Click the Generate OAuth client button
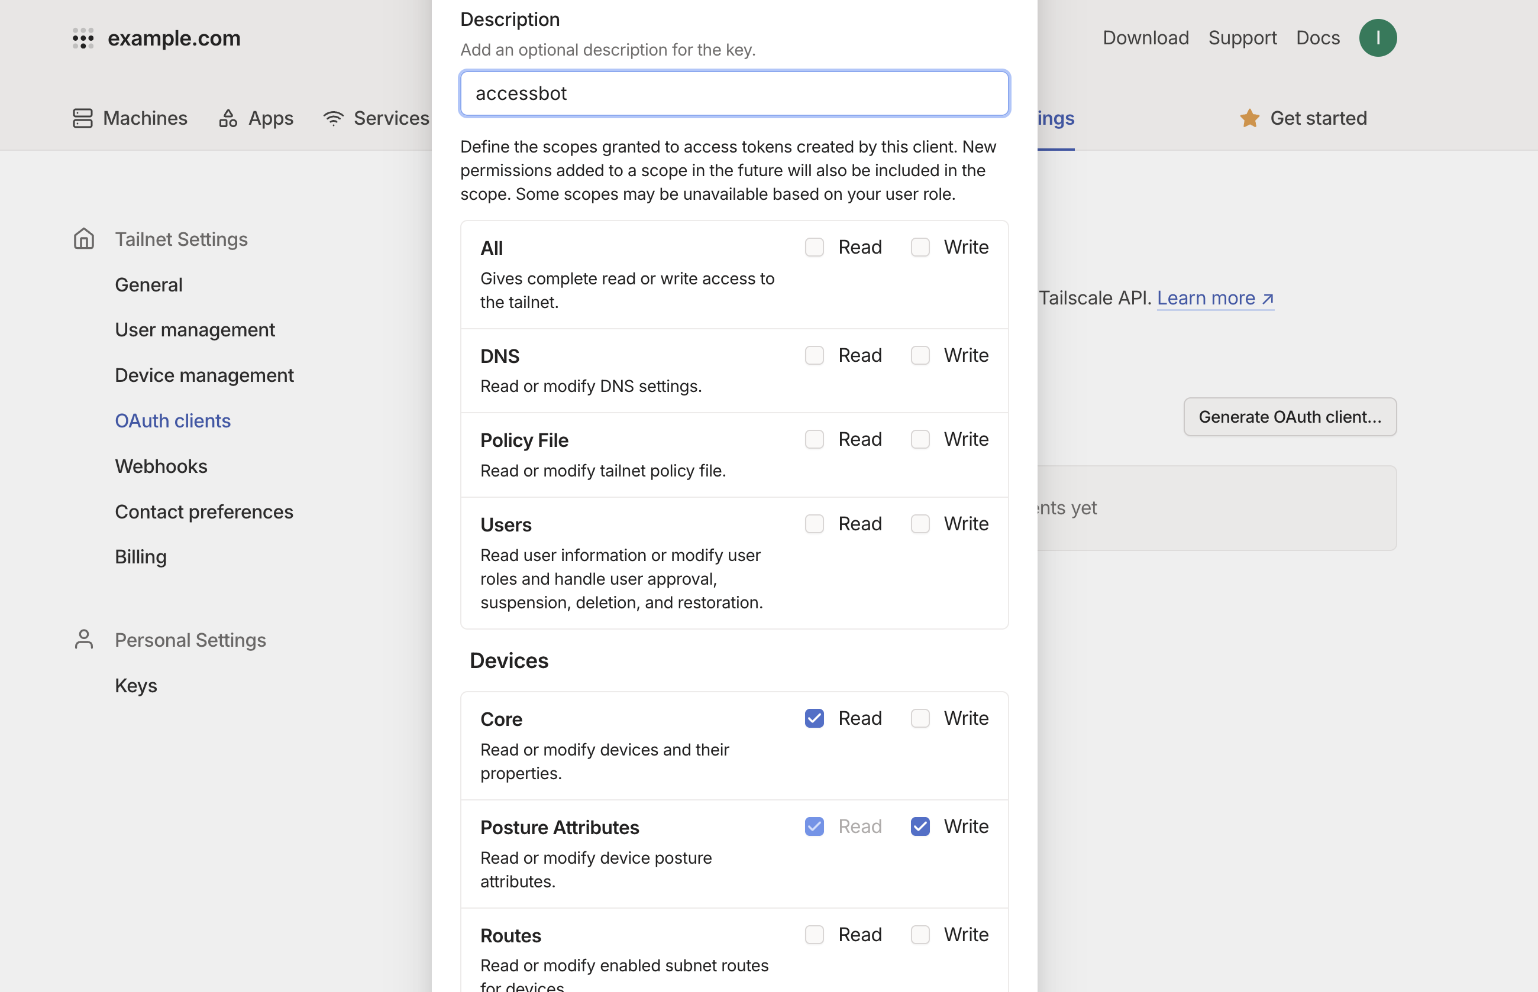The image size is (1538, 992). 1289,417
